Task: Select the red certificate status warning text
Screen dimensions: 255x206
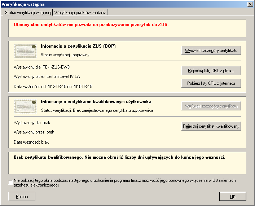Action: click(91, 25)
